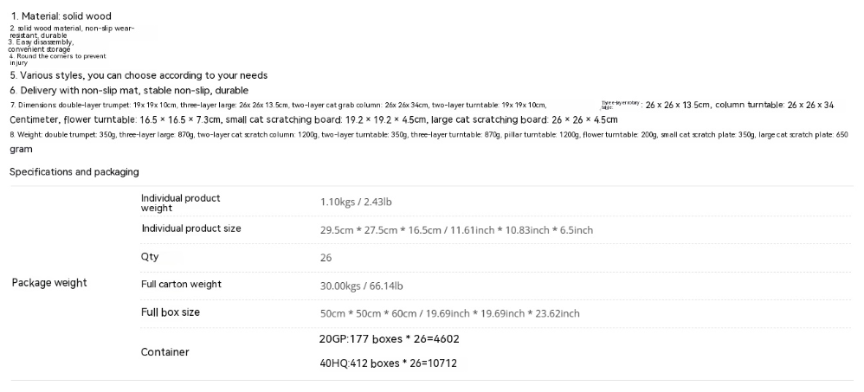Image resolution: width=864 pixels, height=392 pixels.
Task: Click the 'Package weight' row header
Action: 49,283
